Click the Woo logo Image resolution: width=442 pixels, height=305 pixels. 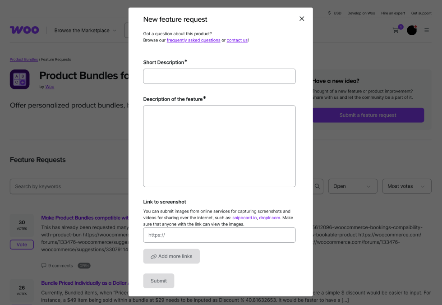click(x=24, y=30)
